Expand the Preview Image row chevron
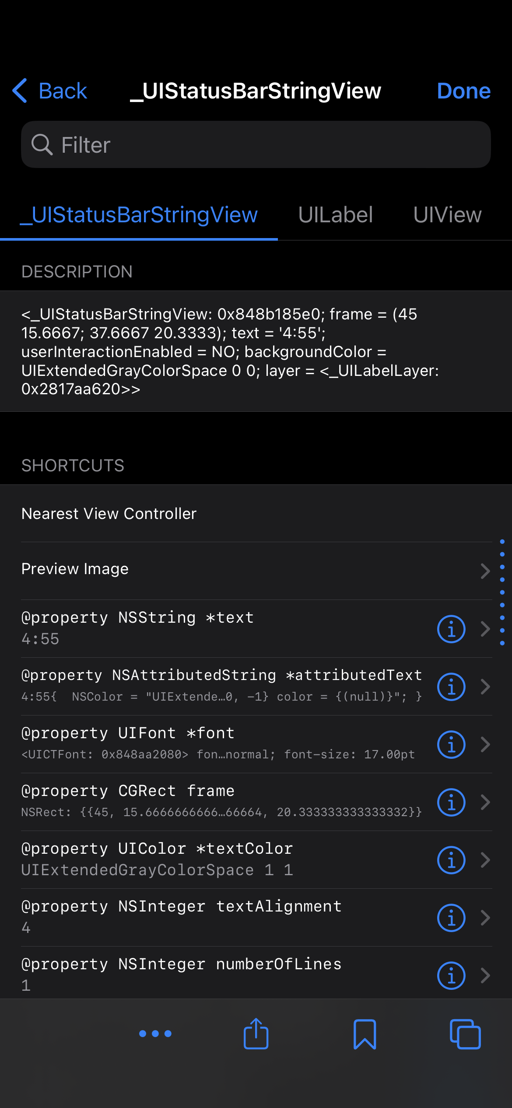Image resolution: width=512 pixels, height=1108 pixels. click(485, 571)
